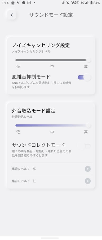Set 外音取込 level slider to 中
Screen dimensions: 102x240
pyautogui.click(x=52, y=126)
